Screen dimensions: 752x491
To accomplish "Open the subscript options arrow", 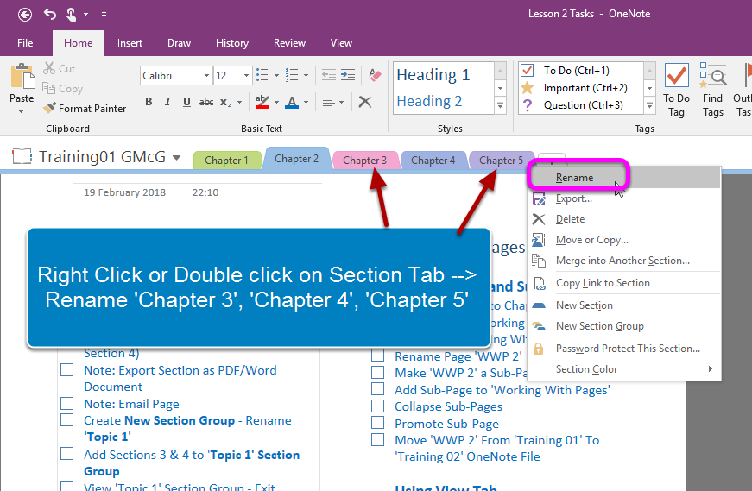I will 239,102.
